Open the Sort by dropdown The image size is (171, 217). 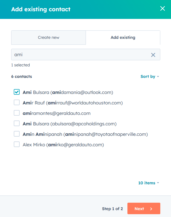point(150,77)
